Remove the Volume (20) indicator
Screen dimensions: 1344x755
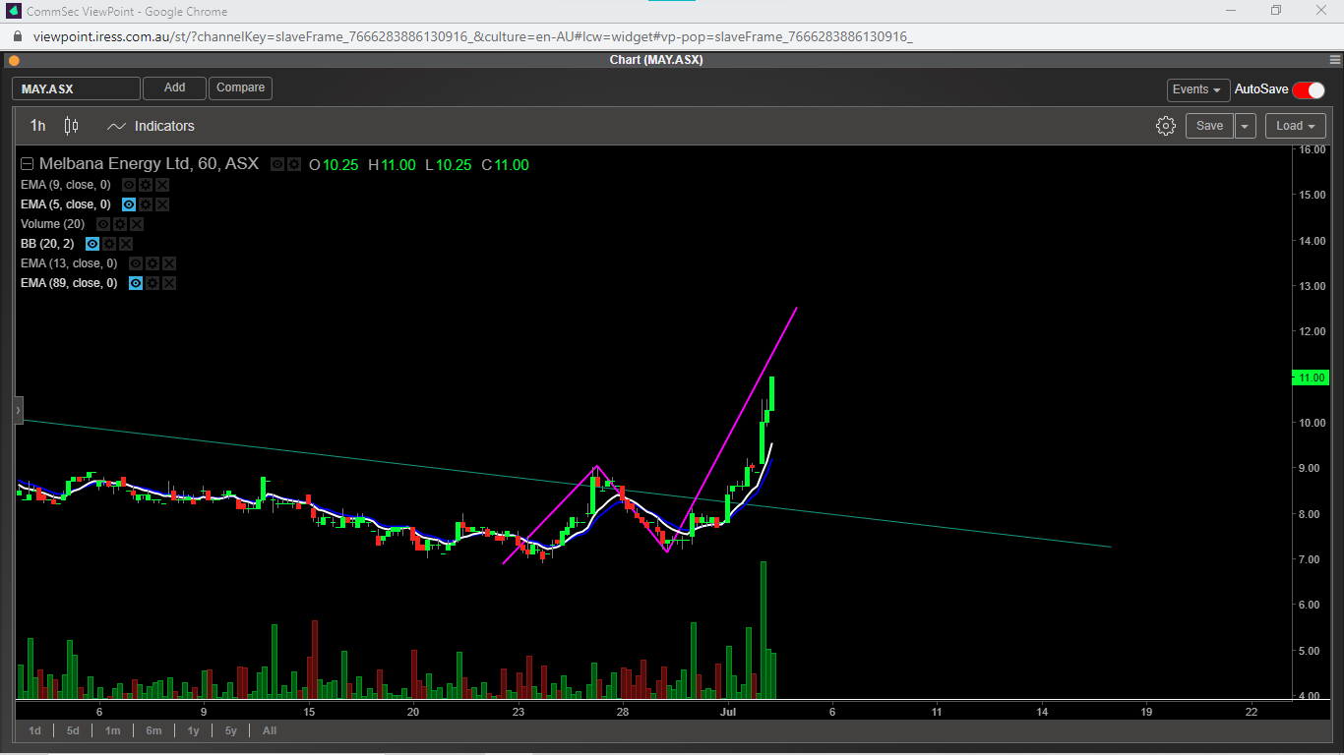coord(137,224)
